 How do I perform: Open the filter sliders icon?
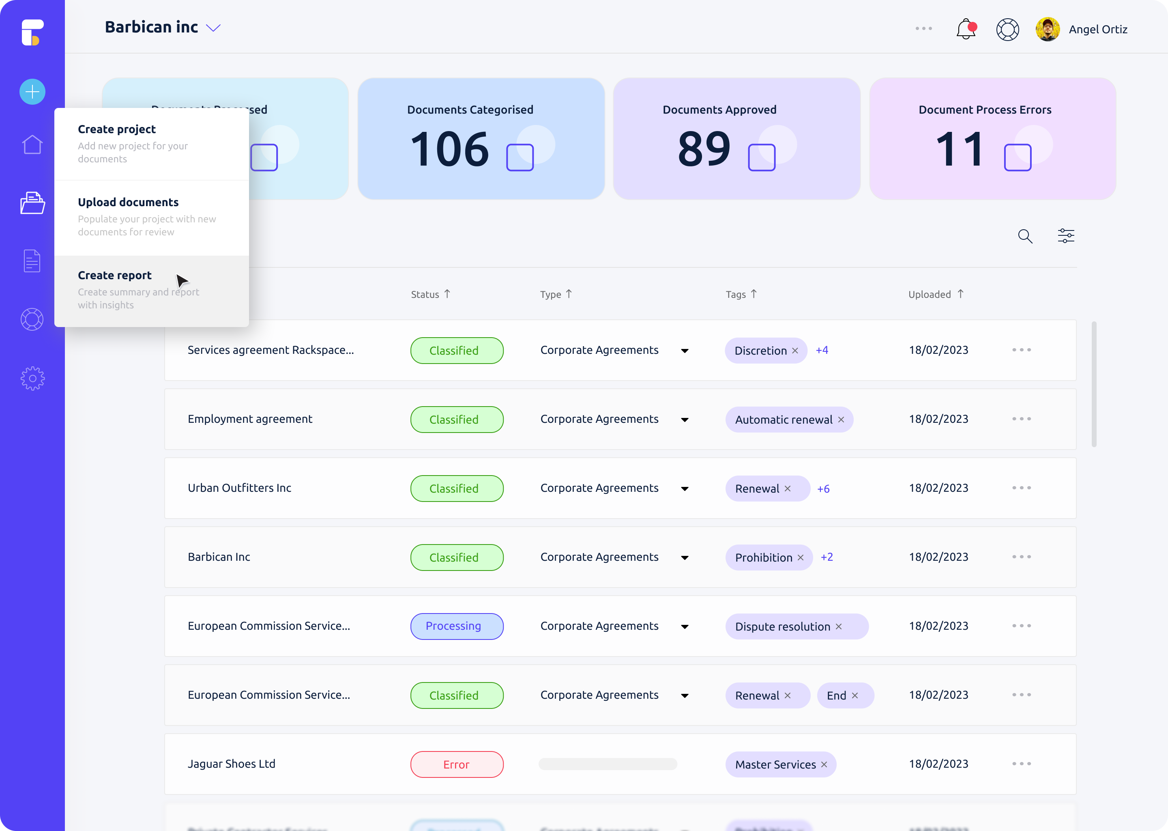coord(1066,236)
